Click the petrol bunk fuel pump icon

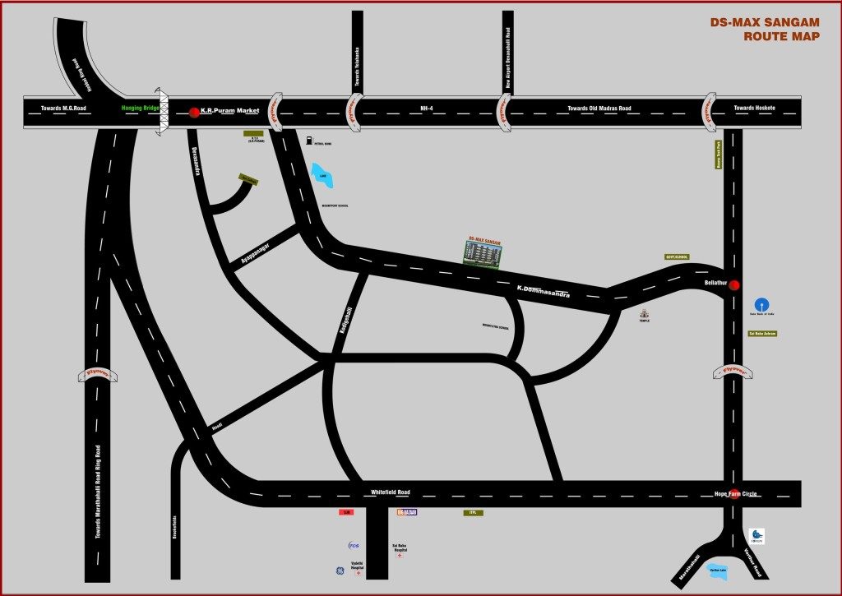[x=308, y=141]
